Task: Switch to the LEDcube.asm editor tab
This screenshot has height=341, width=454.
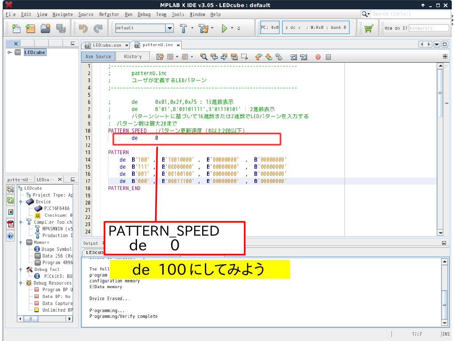Action: (106, 45)
